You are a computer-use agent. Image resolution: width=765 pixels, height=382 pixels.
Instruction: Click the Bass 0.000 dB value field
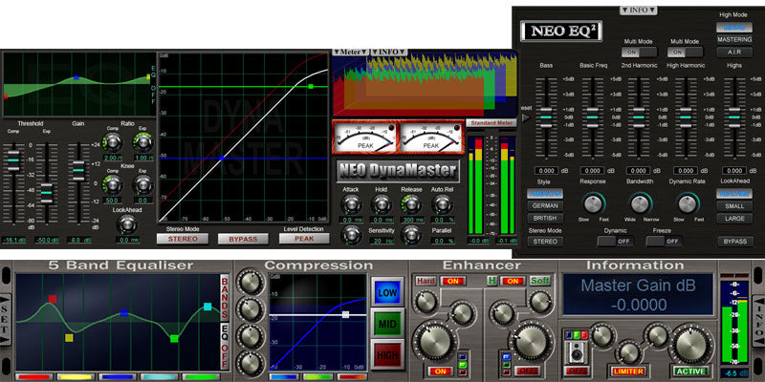546,171
